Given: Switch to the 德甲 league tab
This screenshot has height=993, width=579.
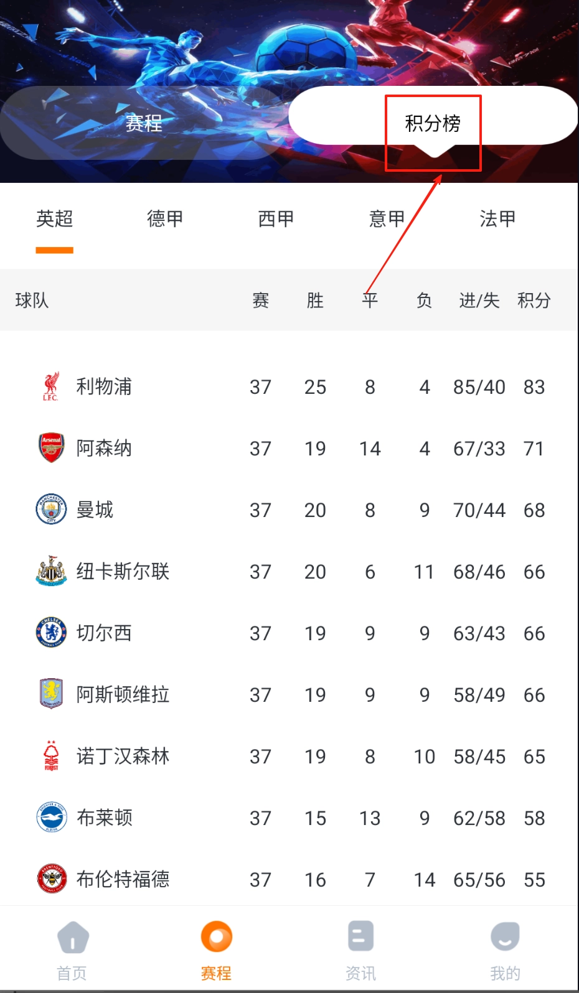Looking at the screenshot, I should coord(165,219).
